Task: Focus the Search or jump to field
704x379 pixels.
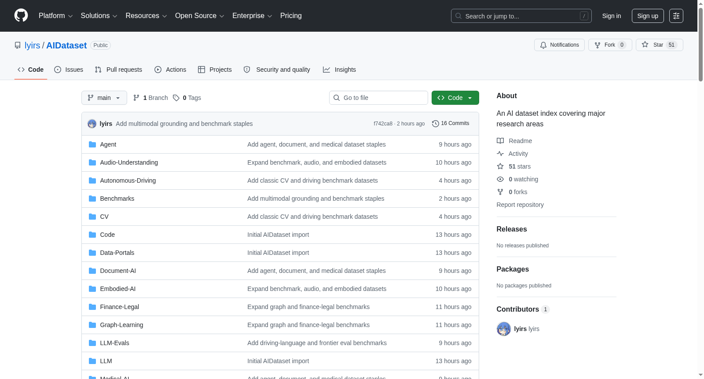Action: (x=521, y=16)
